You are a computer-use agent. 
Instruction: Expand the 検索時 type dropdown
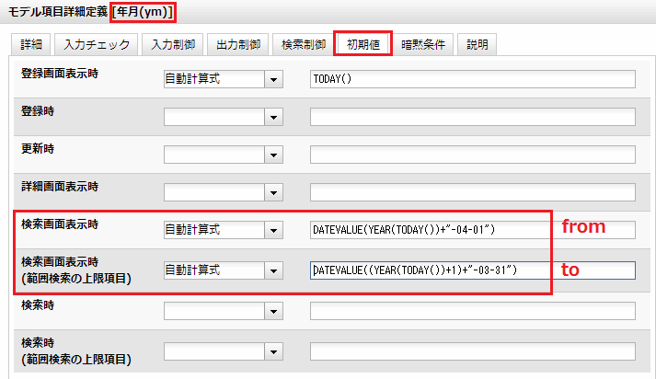coord(224,311)
